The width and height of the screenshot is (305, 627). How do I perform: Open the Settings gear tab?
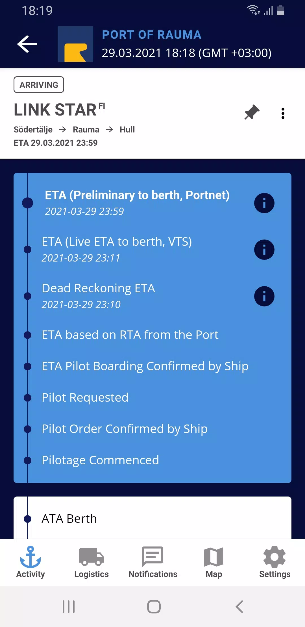[x=274, y=562]
